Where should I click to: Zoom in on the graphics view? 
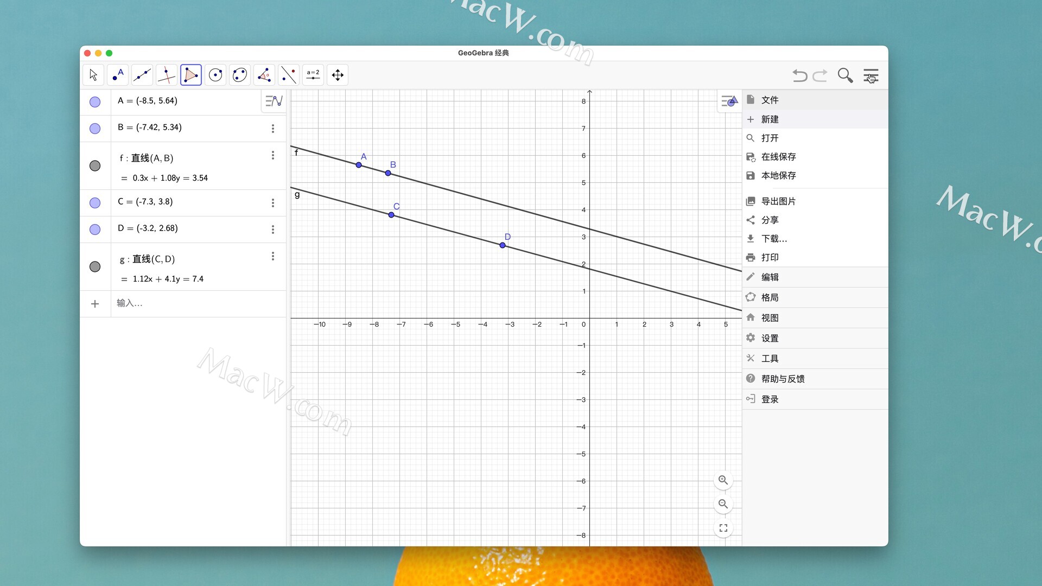[723, 480]
